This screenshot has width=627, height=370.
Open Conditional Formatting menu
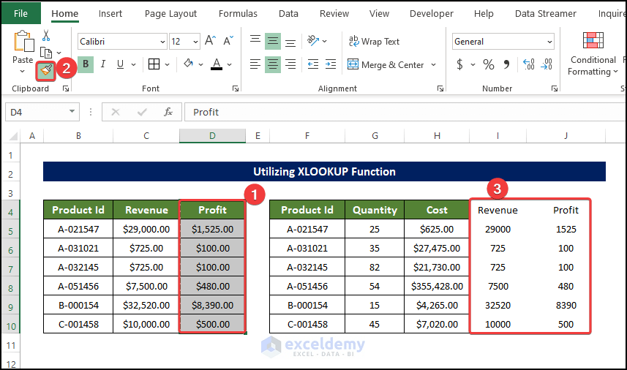593,54
